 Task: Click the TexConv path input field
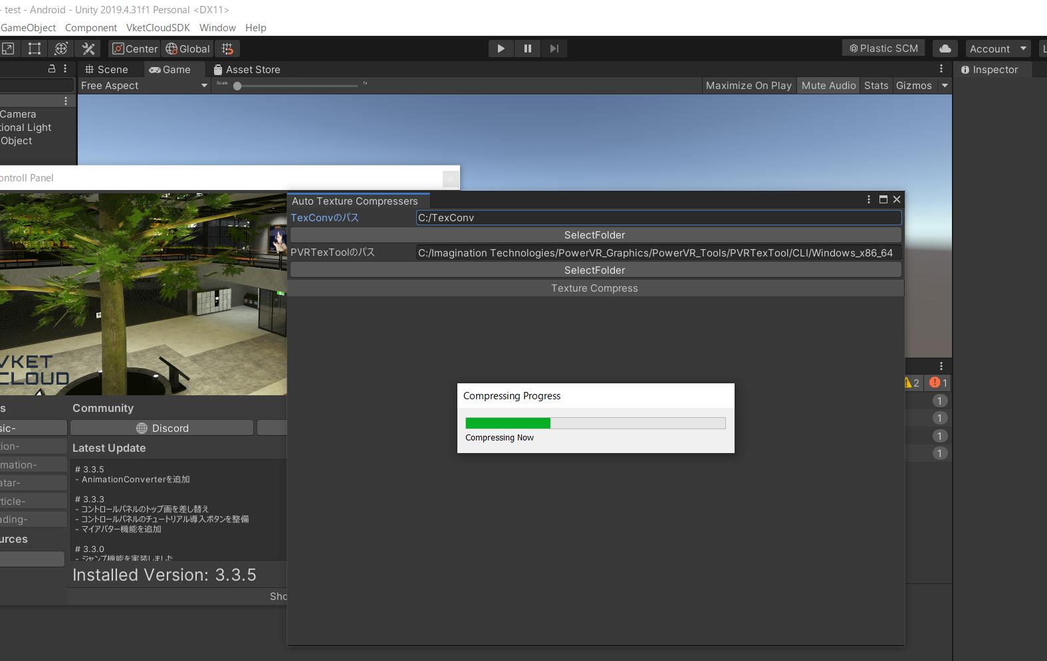659,218
